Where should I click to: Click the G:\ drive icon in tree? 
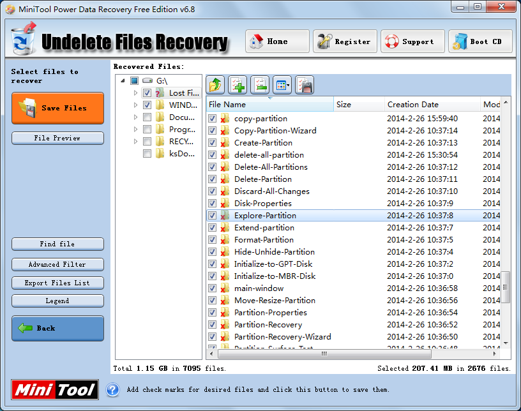(147, 81)
